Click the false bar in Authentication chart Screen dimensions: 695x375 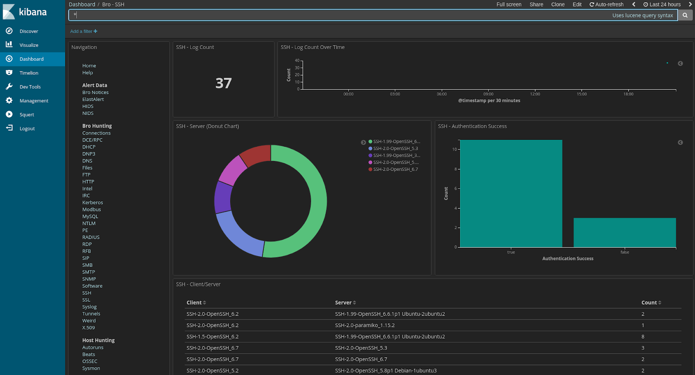coord(625,233)
